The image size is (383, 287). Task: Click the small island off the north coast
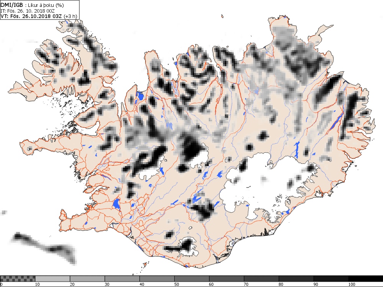[x=222, y=16]
